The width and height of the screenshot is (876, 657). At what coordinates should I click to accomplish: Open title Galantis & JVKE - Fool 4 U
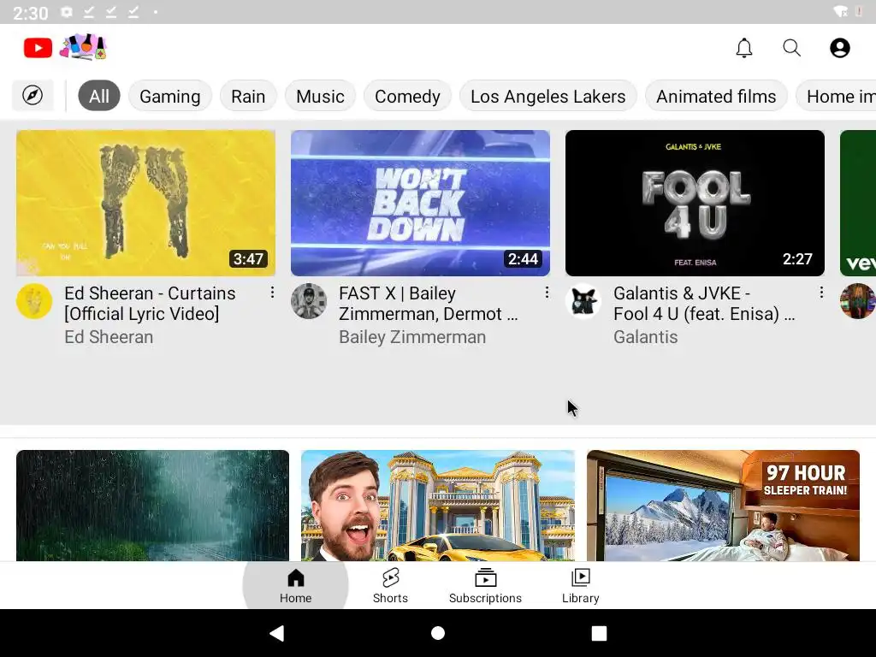tap(704, 304)
